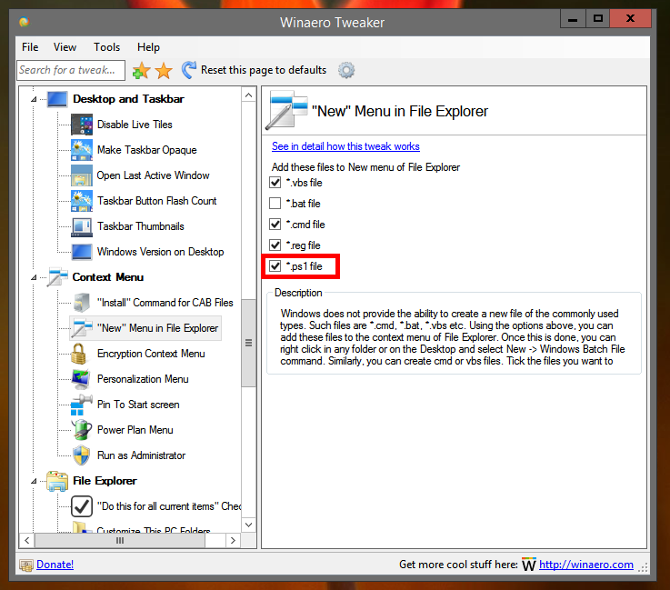
Task: Collapse the File Explorer tree node
Action: coord(34,482)
